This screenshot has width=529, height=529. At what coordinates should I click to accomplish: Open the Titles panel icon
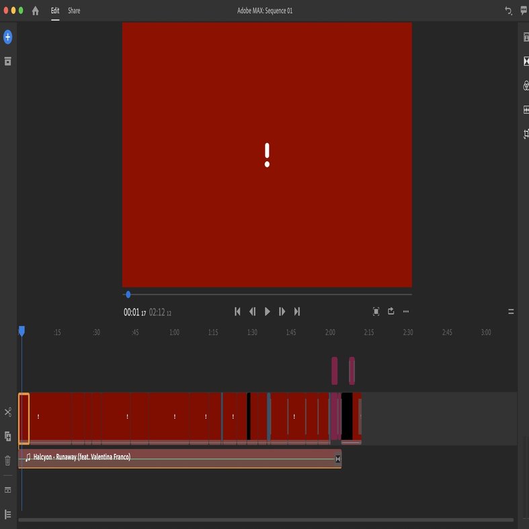point(526,37)
